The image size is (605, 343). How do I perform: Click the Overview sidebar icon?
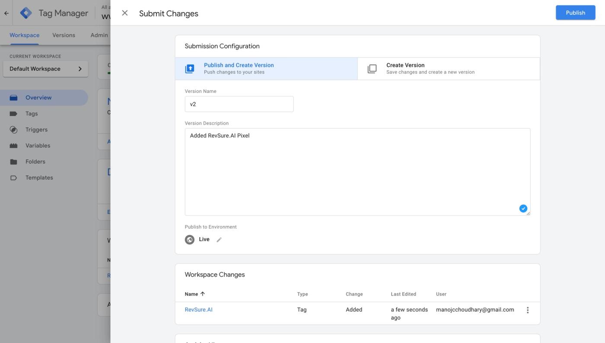tap(13, 98)
